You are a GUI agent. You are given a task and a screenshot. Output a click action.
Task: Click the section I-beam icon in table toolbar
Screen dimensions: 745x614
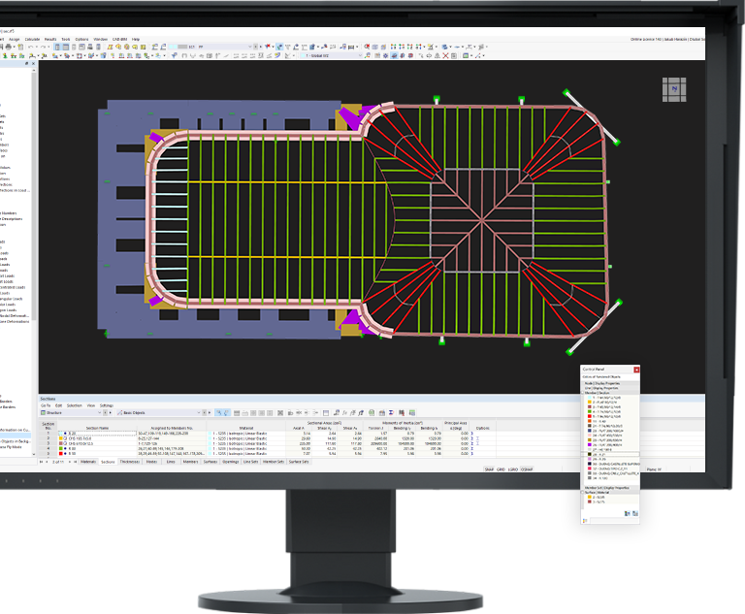(392, 413)
